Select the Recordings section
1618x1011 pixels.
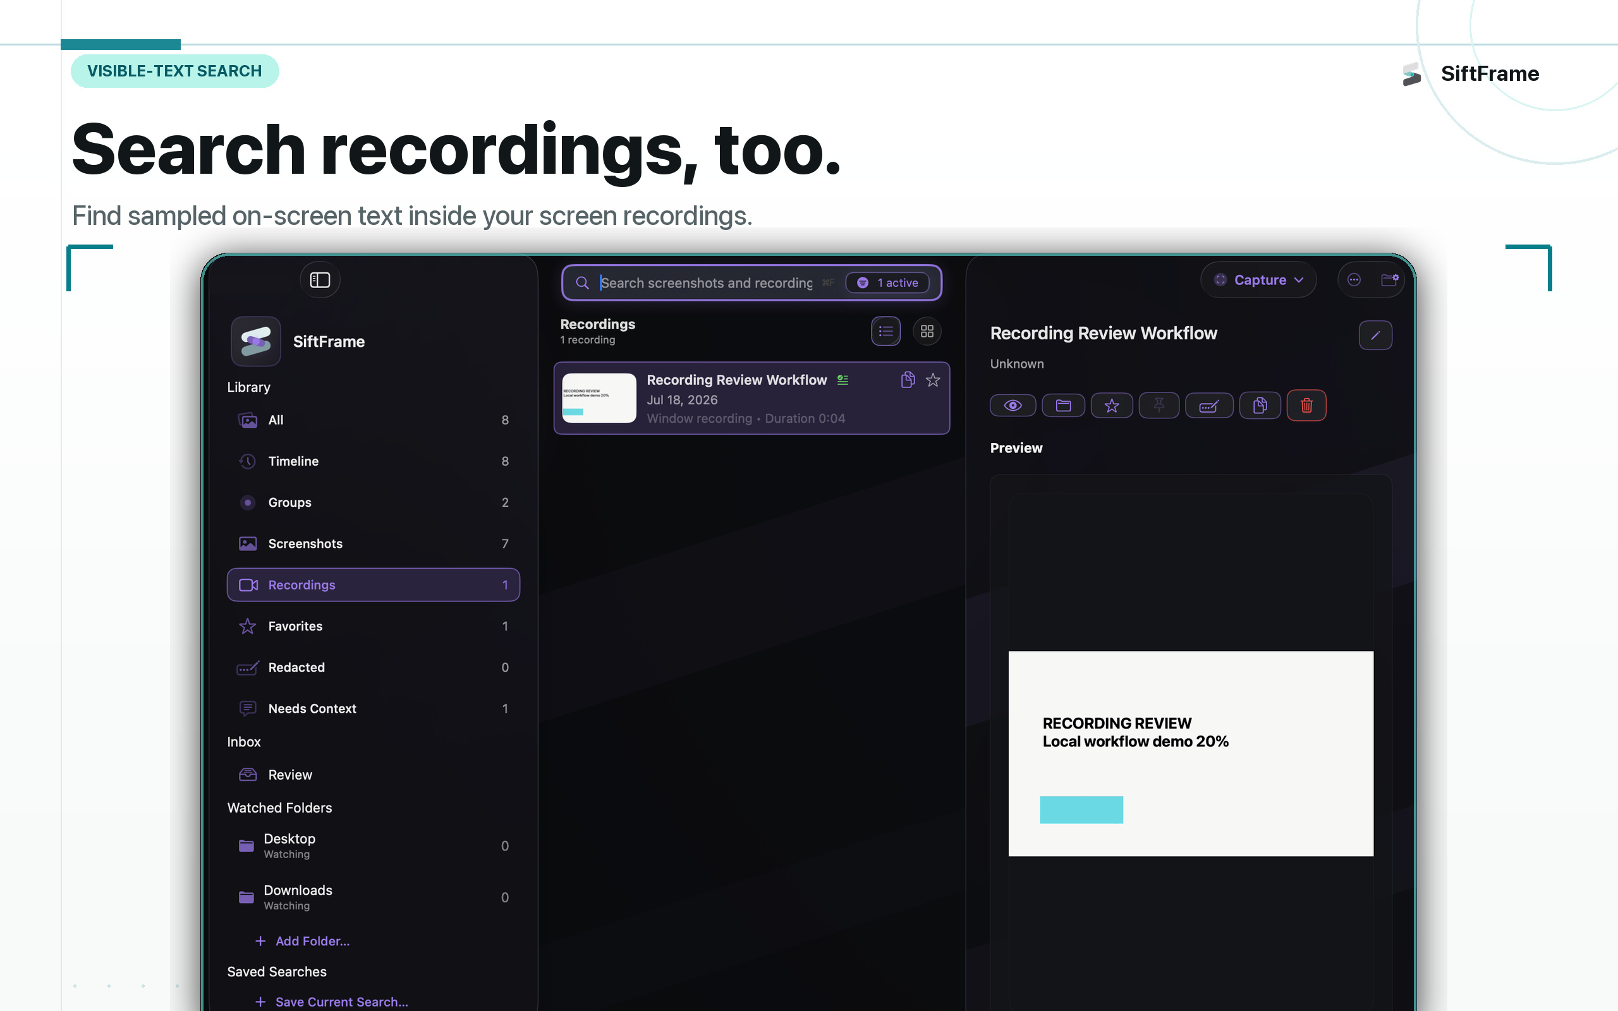[373, 585]
